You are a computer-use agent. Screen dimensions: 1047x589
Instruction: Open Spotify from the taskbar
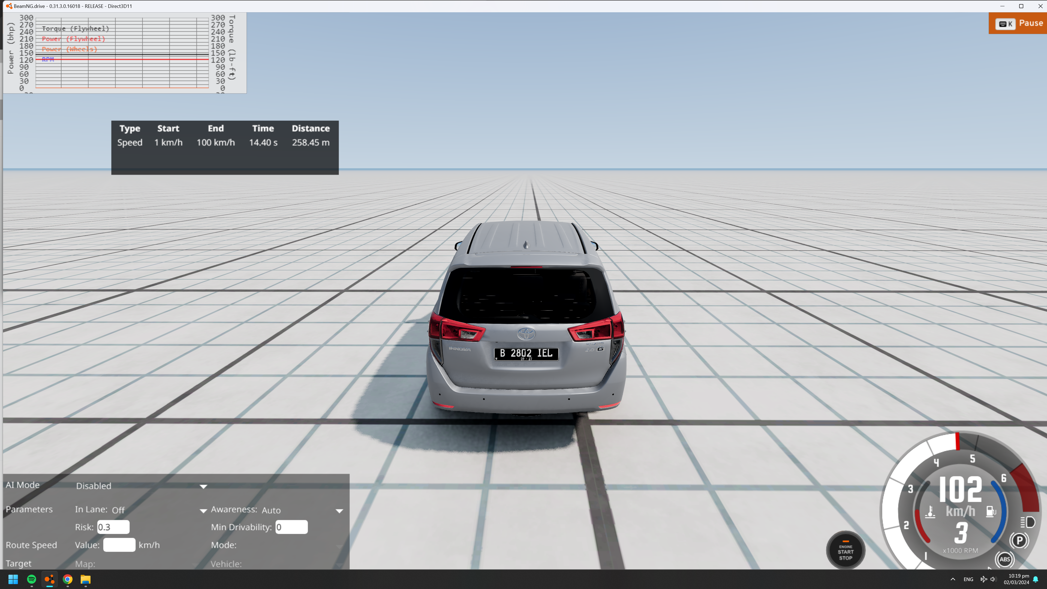pyautogui.click(x=31, y=579)
